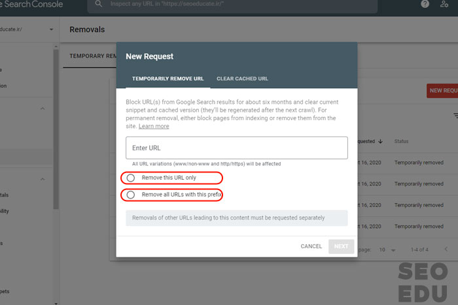Click the Cancel button in the dialog

coord(311,246)
